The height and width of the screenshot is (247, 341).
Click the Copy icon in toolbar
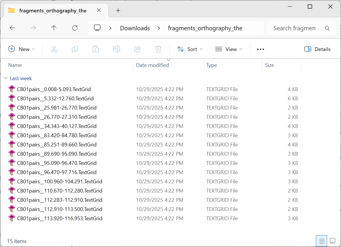pyautogui.click(x=75, y=49)
